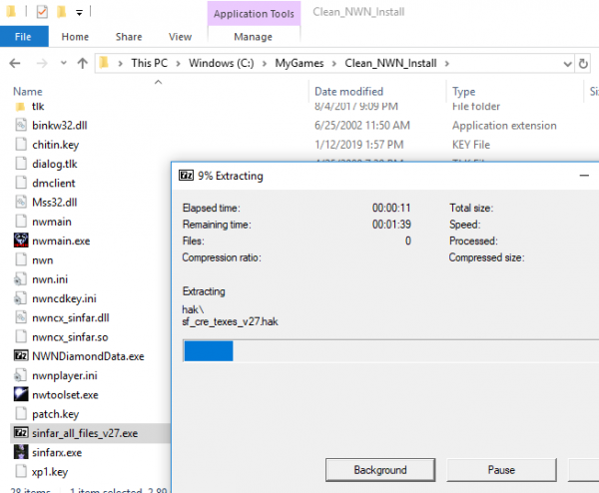Click the Mss32.dll file icon
This screenshot has width=599, height=493.
pos(21,202)
